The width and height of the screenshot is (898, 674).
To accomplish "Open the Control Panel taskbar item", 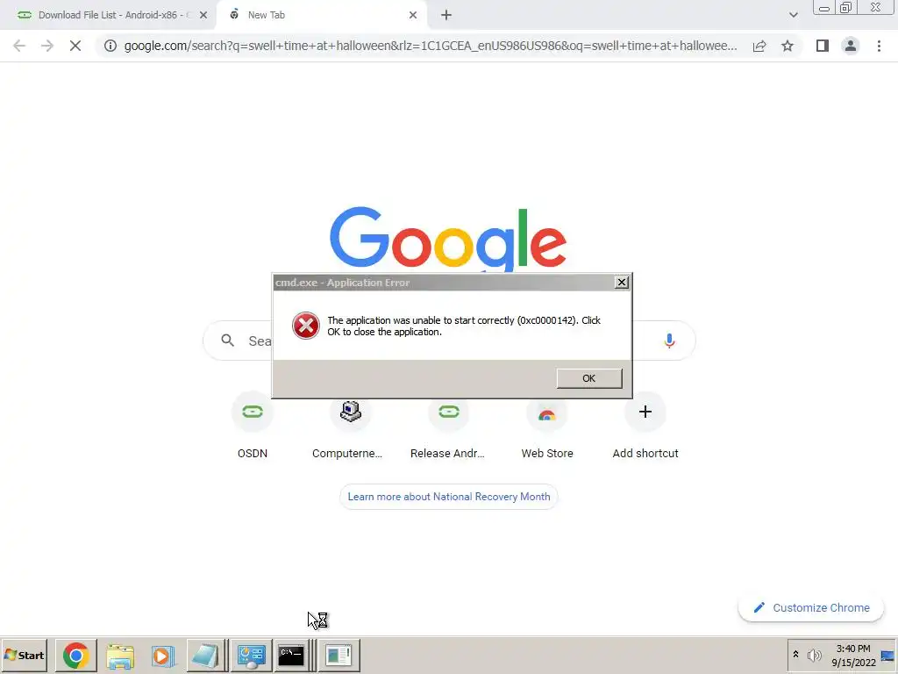I will tap(252, 656).
